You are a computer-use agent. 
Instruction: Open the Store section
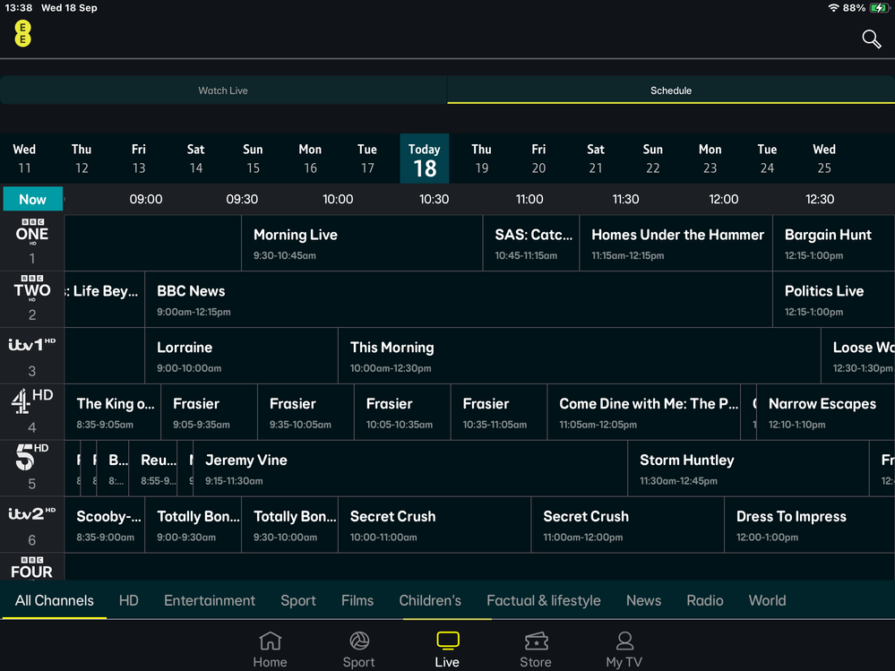point(536,649)
